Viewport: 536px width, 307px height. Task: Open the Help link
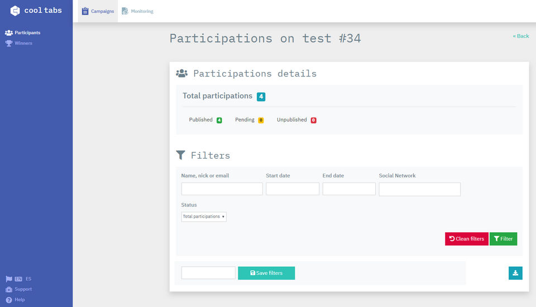20,300
